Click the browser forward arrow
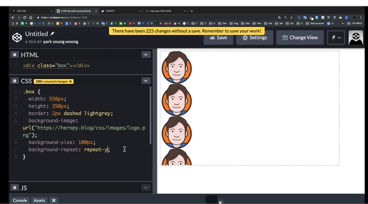Image resolution: width=368 pixels, height=204 pixels. pos(19,18)
